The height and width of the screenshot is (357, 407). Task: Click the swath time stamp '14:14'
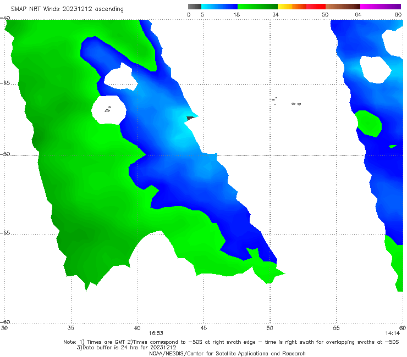tap(393, 333)
